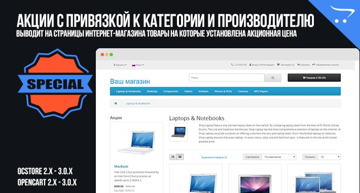Click the 'Ваш магазин' store logo
Screen dimensions: 360x193
pyautogui.click(x=130, y=81)
